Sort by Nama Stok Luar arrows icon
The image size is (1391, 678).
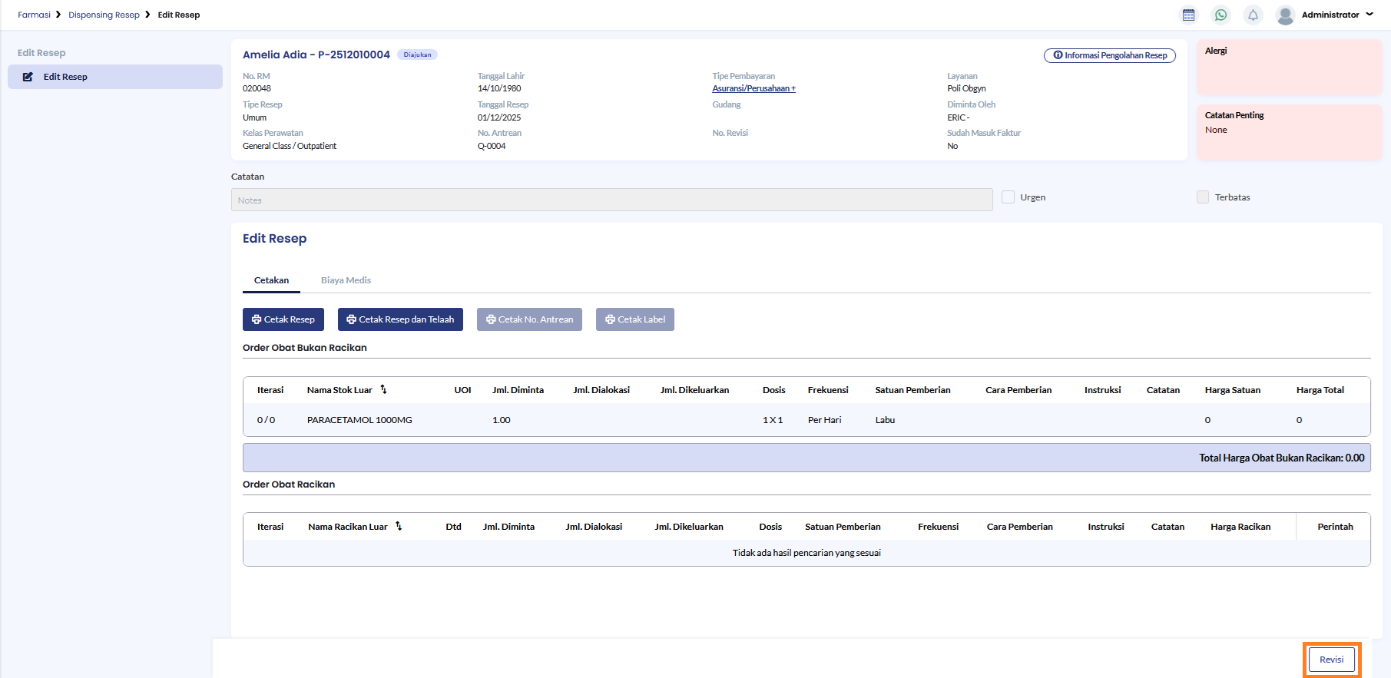tap(383, 389)
